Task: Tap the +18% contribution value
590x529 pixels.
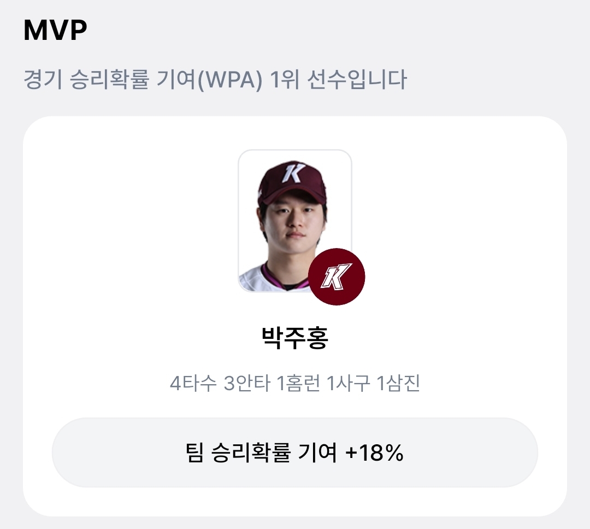Action: (x=374, y=452)
